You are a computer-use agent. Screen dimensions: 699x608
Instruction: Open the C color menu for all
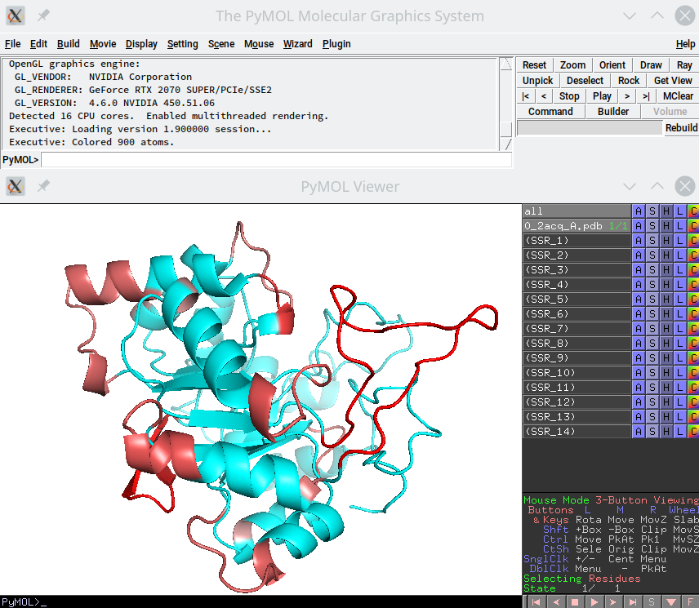click(x=693, y=211)
